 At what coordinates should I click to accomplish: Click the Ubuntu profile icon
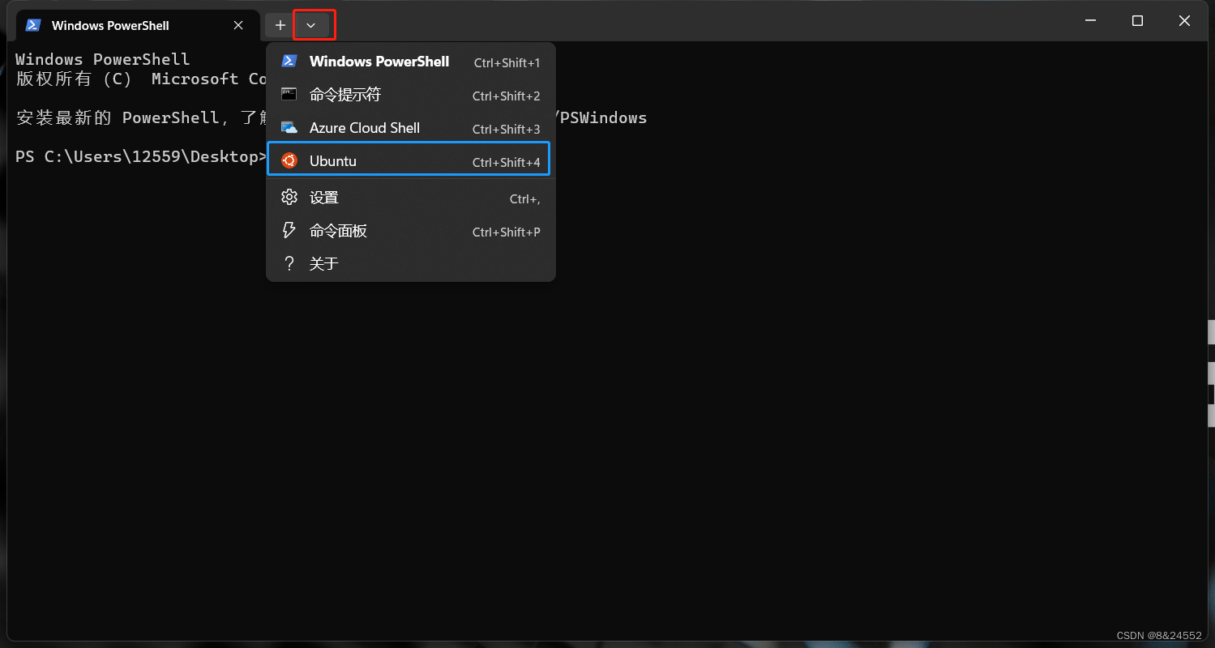(289, 160)
